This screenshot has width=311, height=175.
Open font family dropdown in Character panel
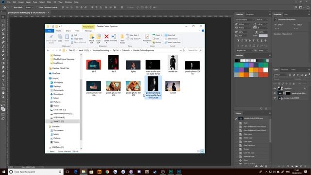click(245, 19)
